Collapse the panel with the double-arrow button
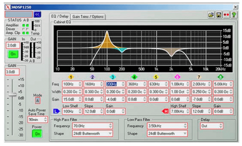The image size is (242, 146). click(37, 14)
